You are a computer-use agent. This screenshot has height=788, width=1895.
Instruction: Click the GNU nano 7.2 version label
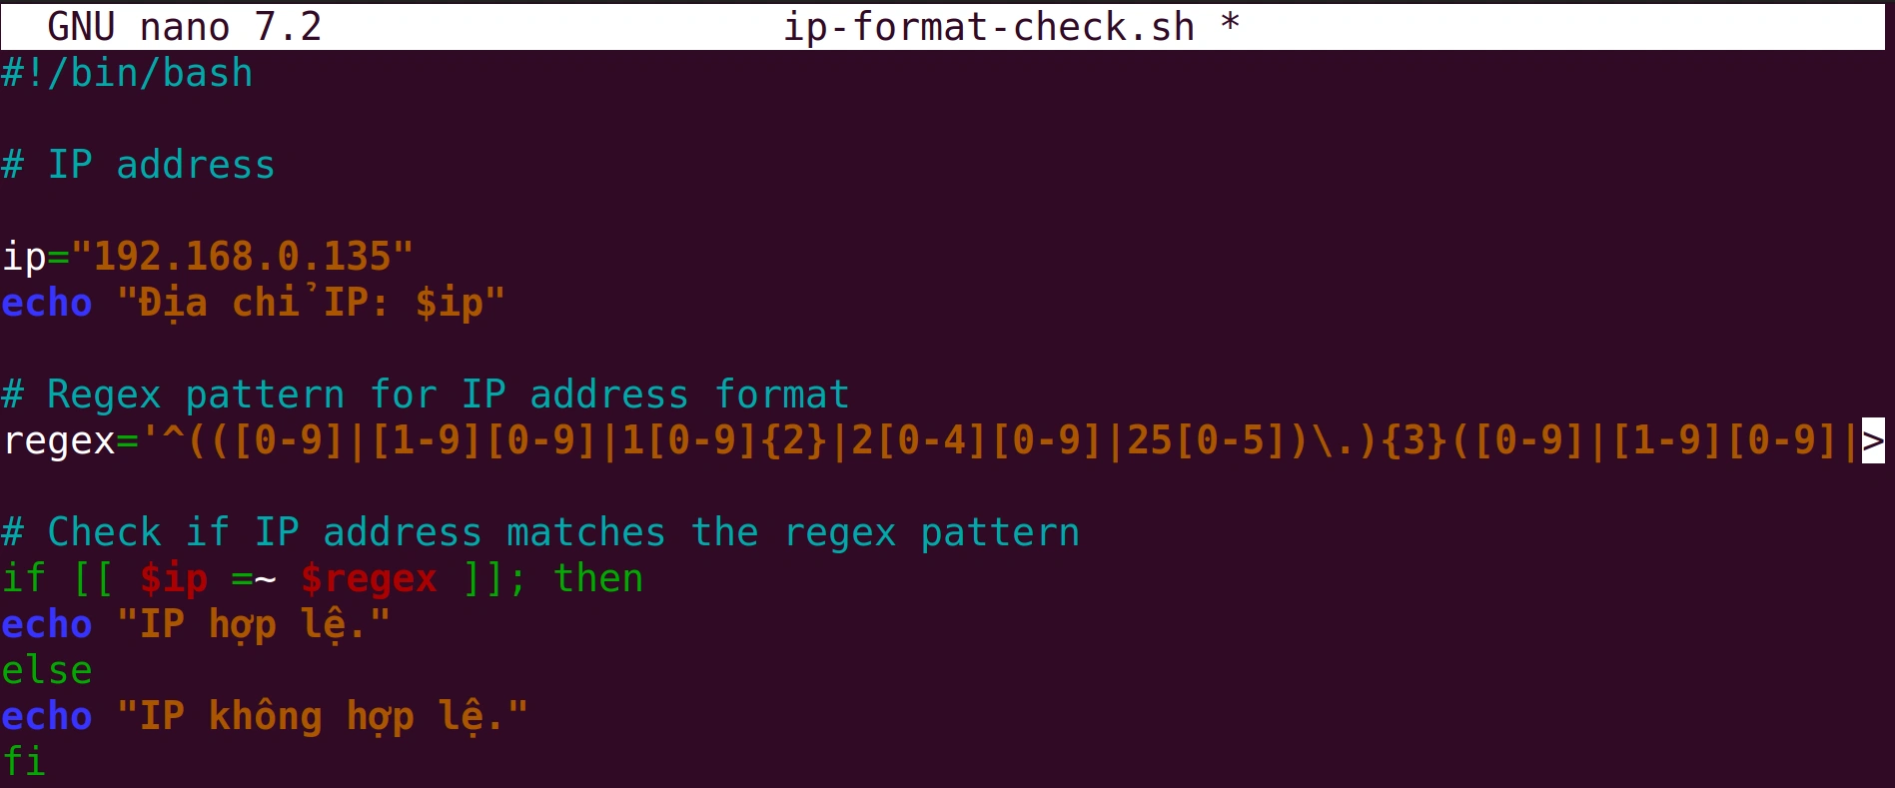185,27
